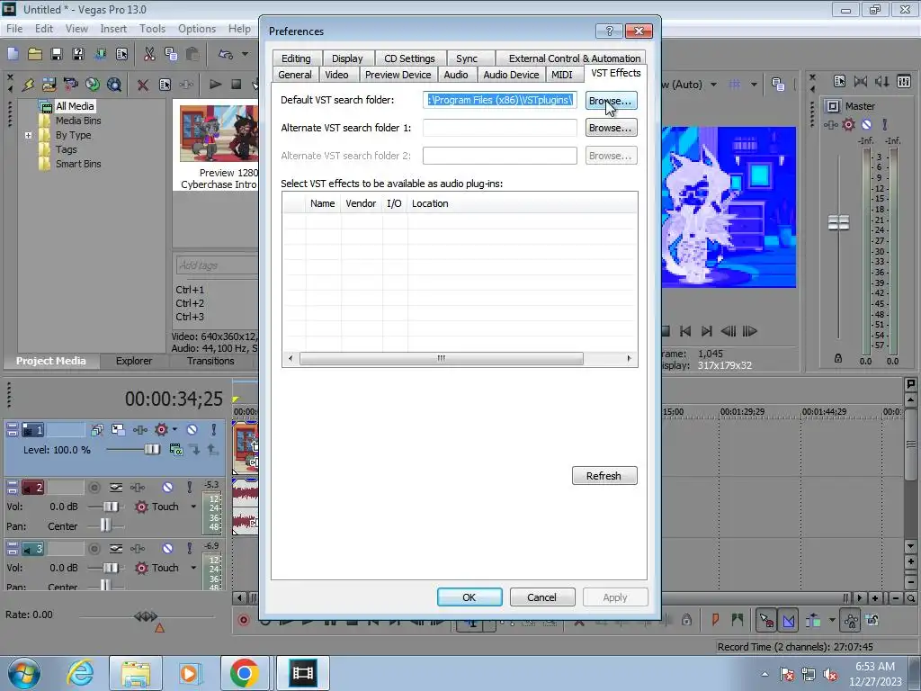
Task: Click track 1 Track FX icon
Action: pos(139,430)
